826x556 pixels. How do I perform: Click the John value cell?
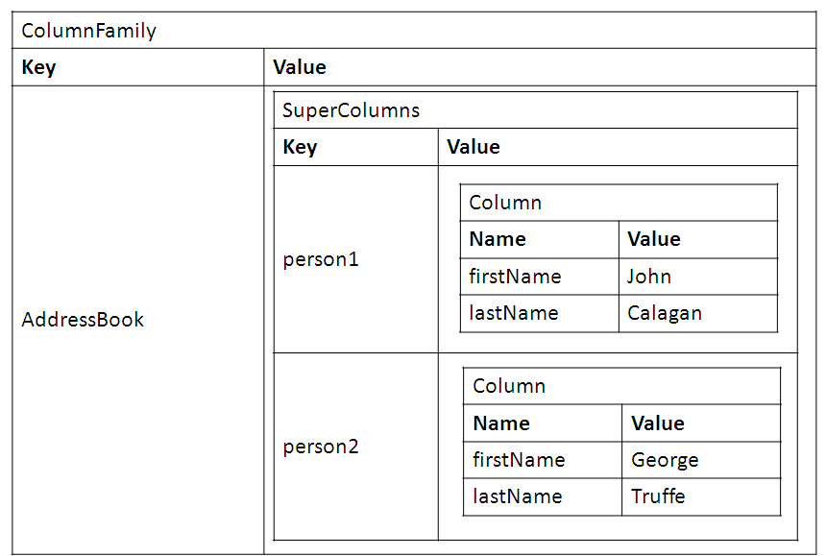649,277
